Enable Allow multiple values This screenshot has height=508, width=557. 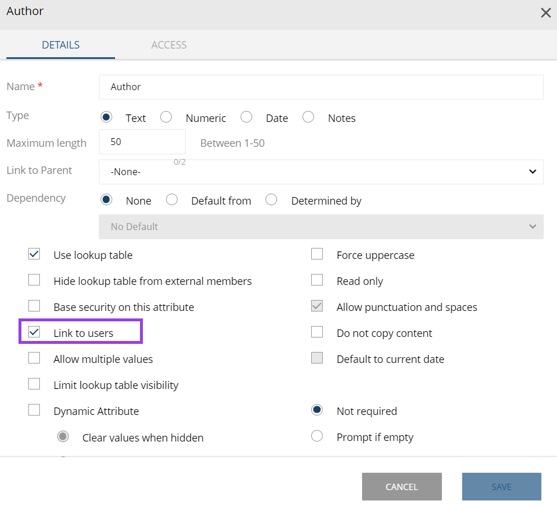pos(34,358)
